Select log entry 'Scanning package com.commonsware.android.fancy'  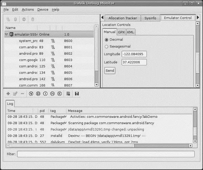click(99, 123)
